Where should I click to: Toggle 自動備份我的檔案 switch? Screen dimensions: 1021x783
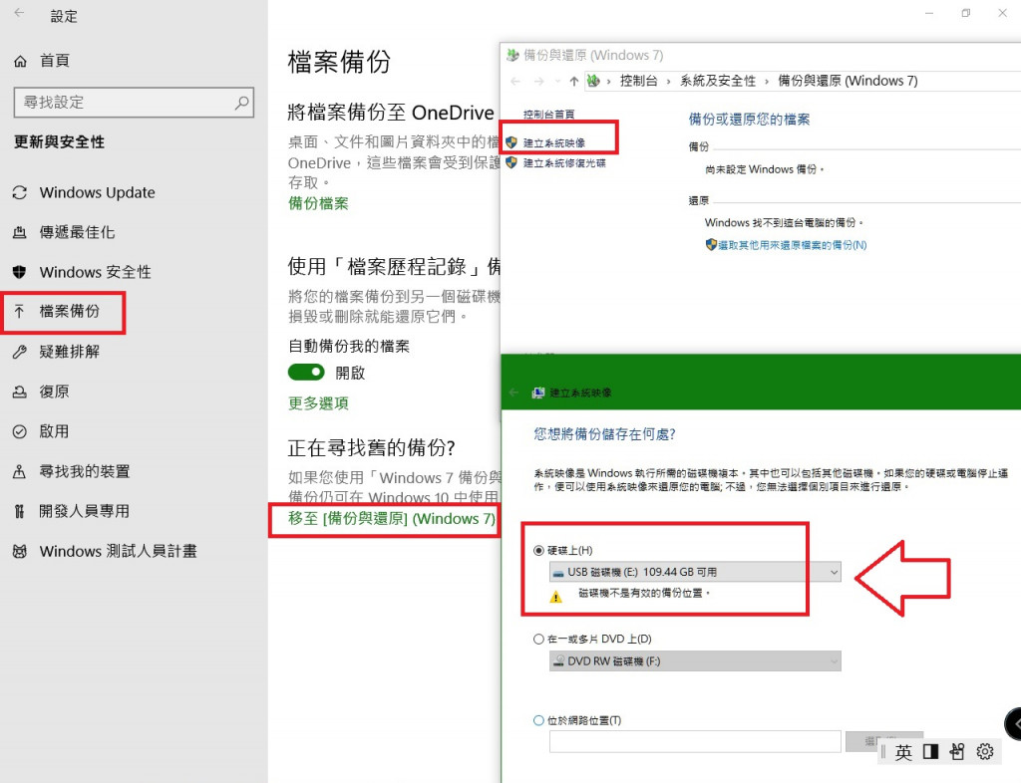coord(306,372)
